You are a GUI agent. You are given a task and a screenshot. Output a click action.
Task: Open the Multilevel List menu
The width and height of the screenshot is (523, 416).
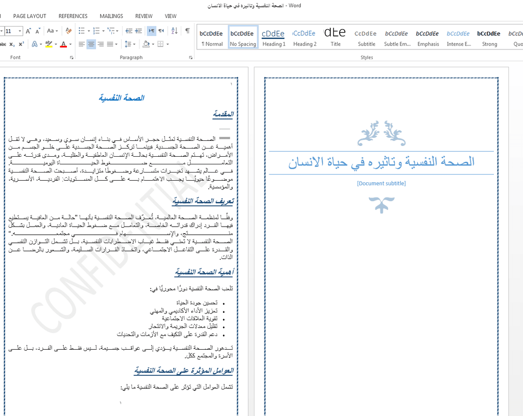[113, 31]
